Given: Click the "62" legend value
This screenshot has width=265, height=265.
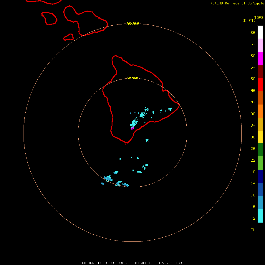Looking at the screenshot, I should (253, 44).
